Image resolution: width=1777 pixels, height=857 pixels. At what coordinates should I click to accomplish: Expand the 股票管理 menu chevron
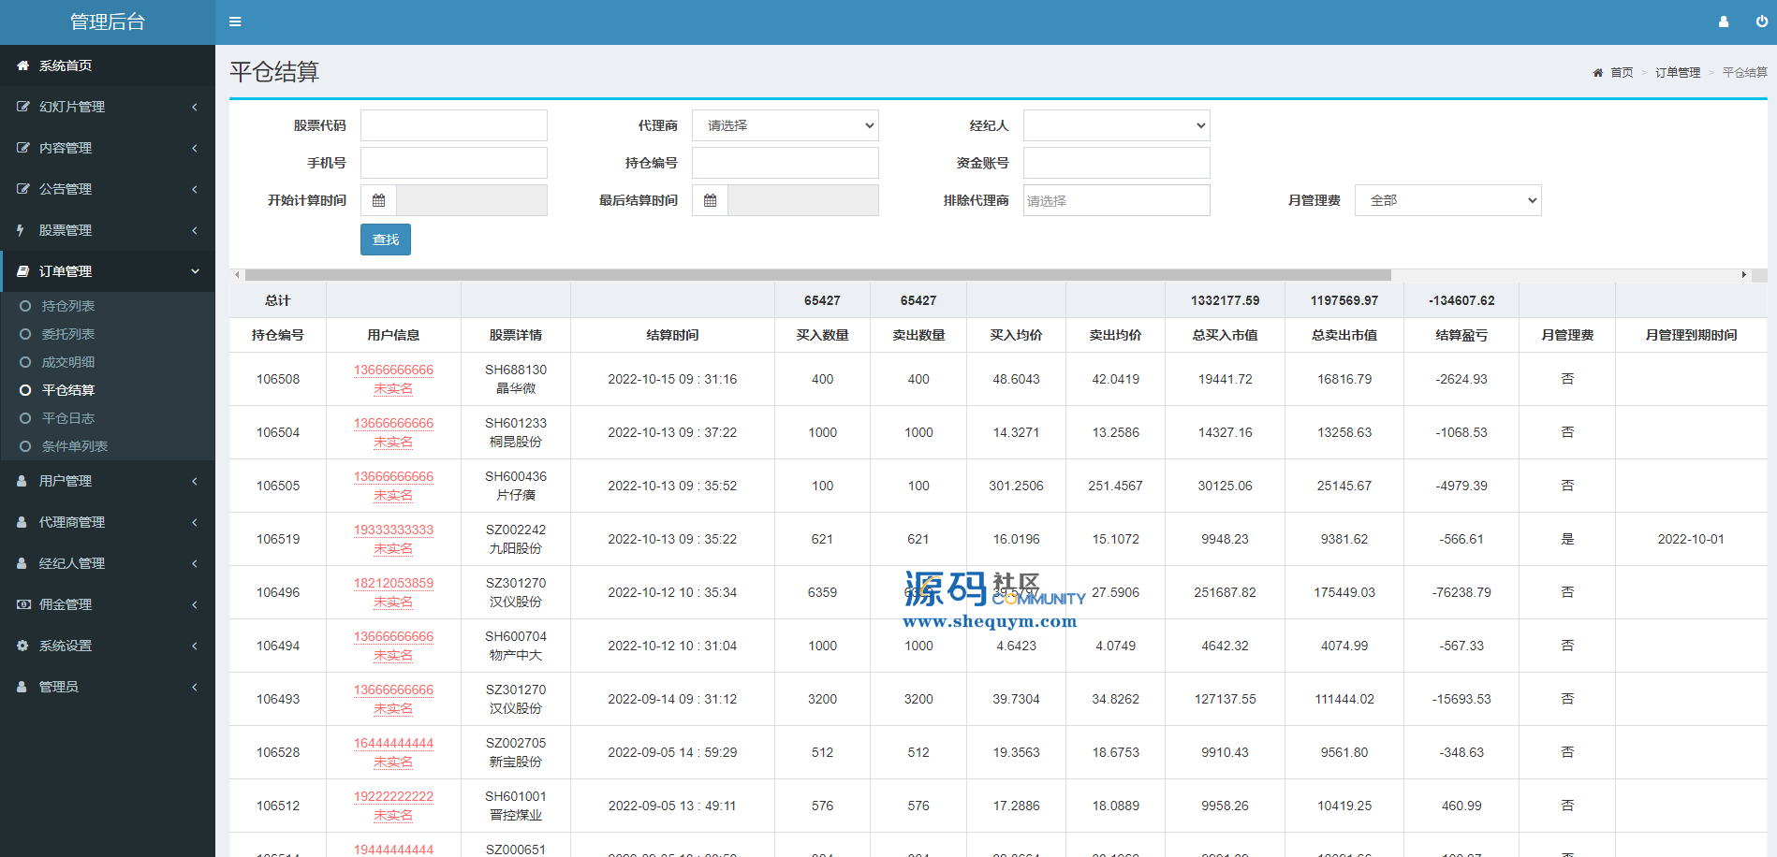pyautogui.click(x=195, y=230)
